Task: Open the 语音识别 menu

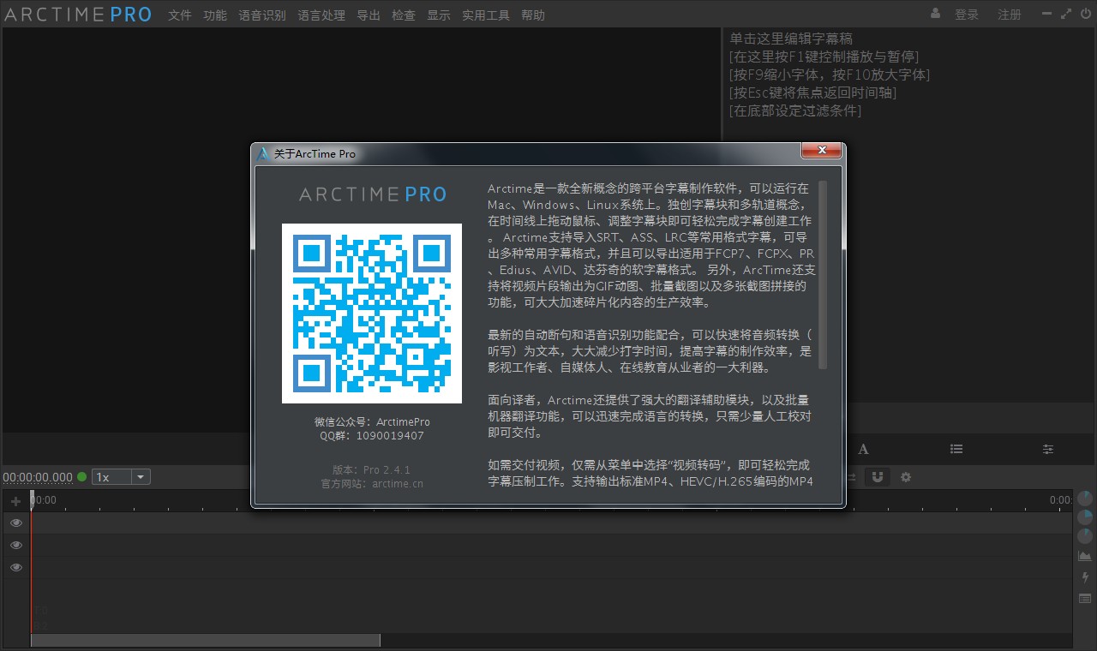Action: (x=262, y=15)
